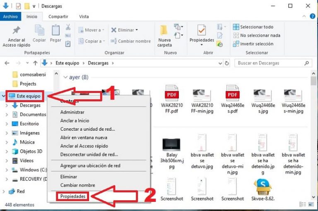
Task: Click the blue help question mark icon
Action: point(313,16)
